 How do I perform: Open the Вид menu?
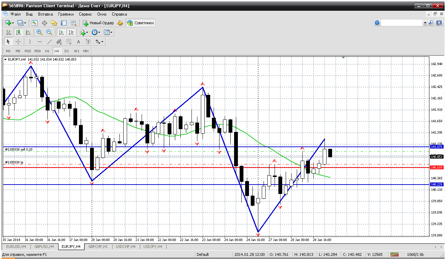29,14
